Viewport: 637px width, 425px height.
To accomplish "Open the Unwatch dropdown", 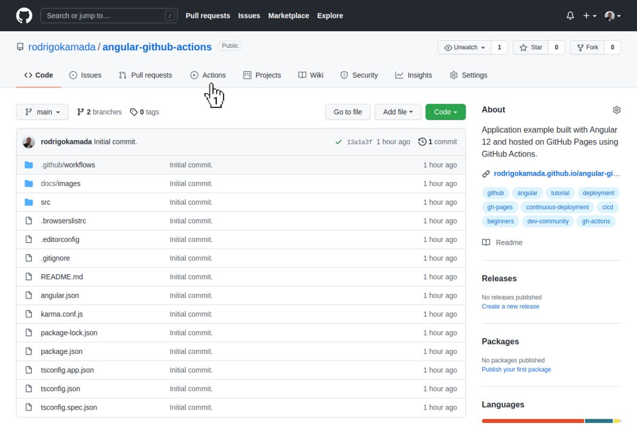I will pyautogui.click(x=464, y=47).
